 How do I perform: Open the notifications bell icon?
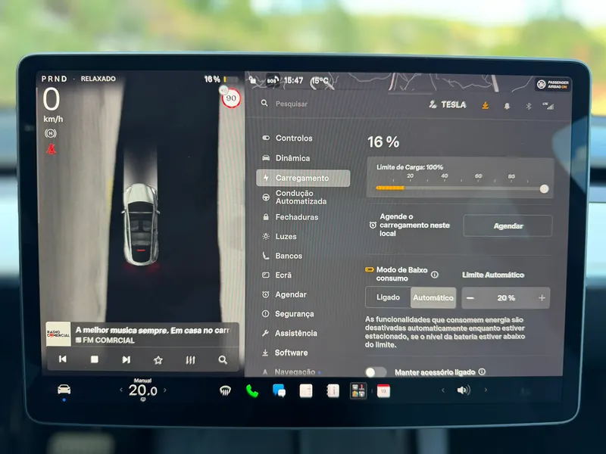(507, 106)
